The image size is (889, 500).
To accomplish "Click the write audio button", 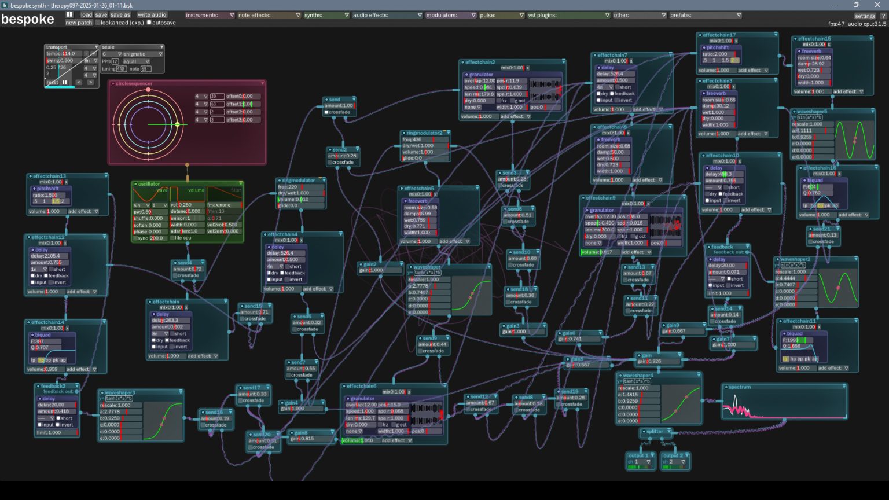I will pyautogui.click(x=152, y=15).
